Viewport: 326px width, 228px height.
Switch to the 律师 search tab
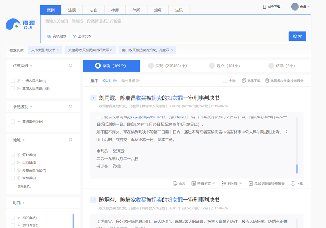pos(115,10)
